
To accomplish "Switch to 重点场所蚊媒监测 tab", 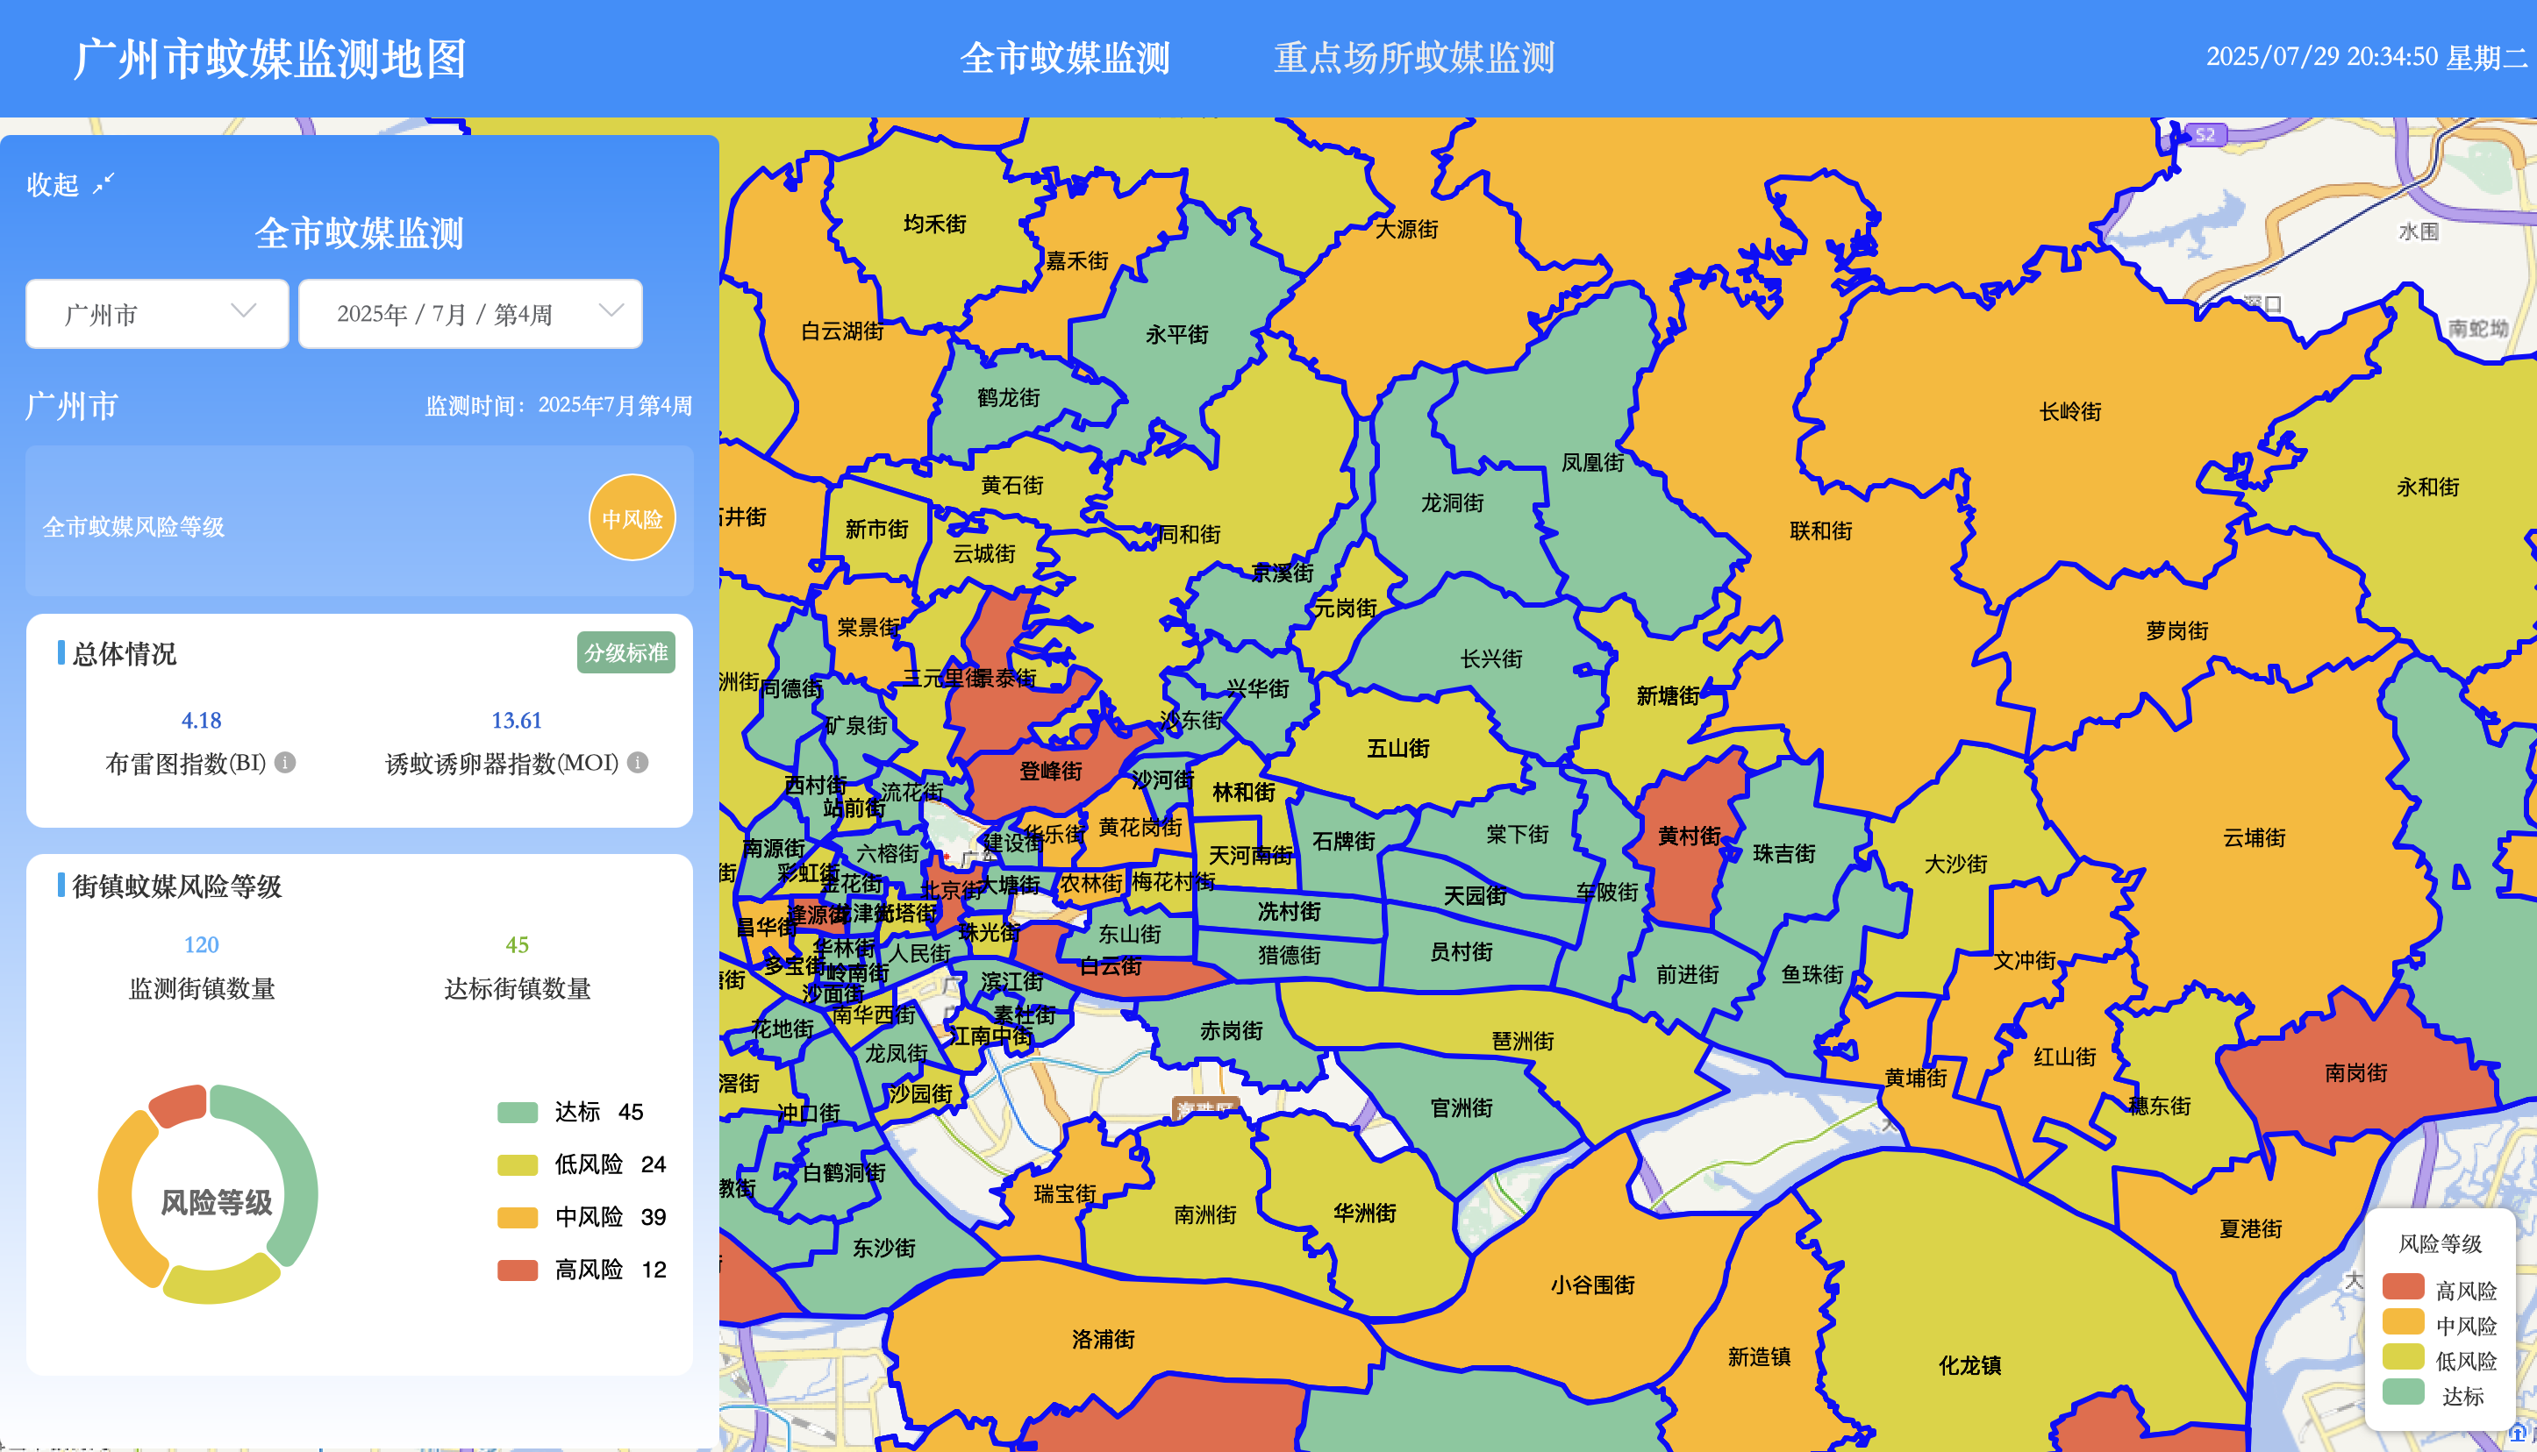I will 1413,58.
